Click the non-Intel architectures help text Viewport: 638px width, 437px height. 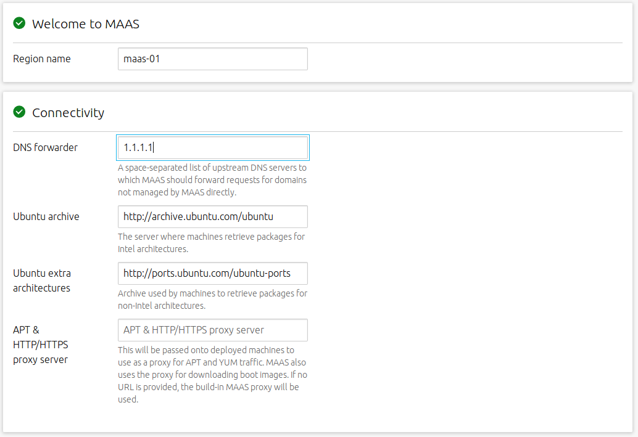[212, 300]
